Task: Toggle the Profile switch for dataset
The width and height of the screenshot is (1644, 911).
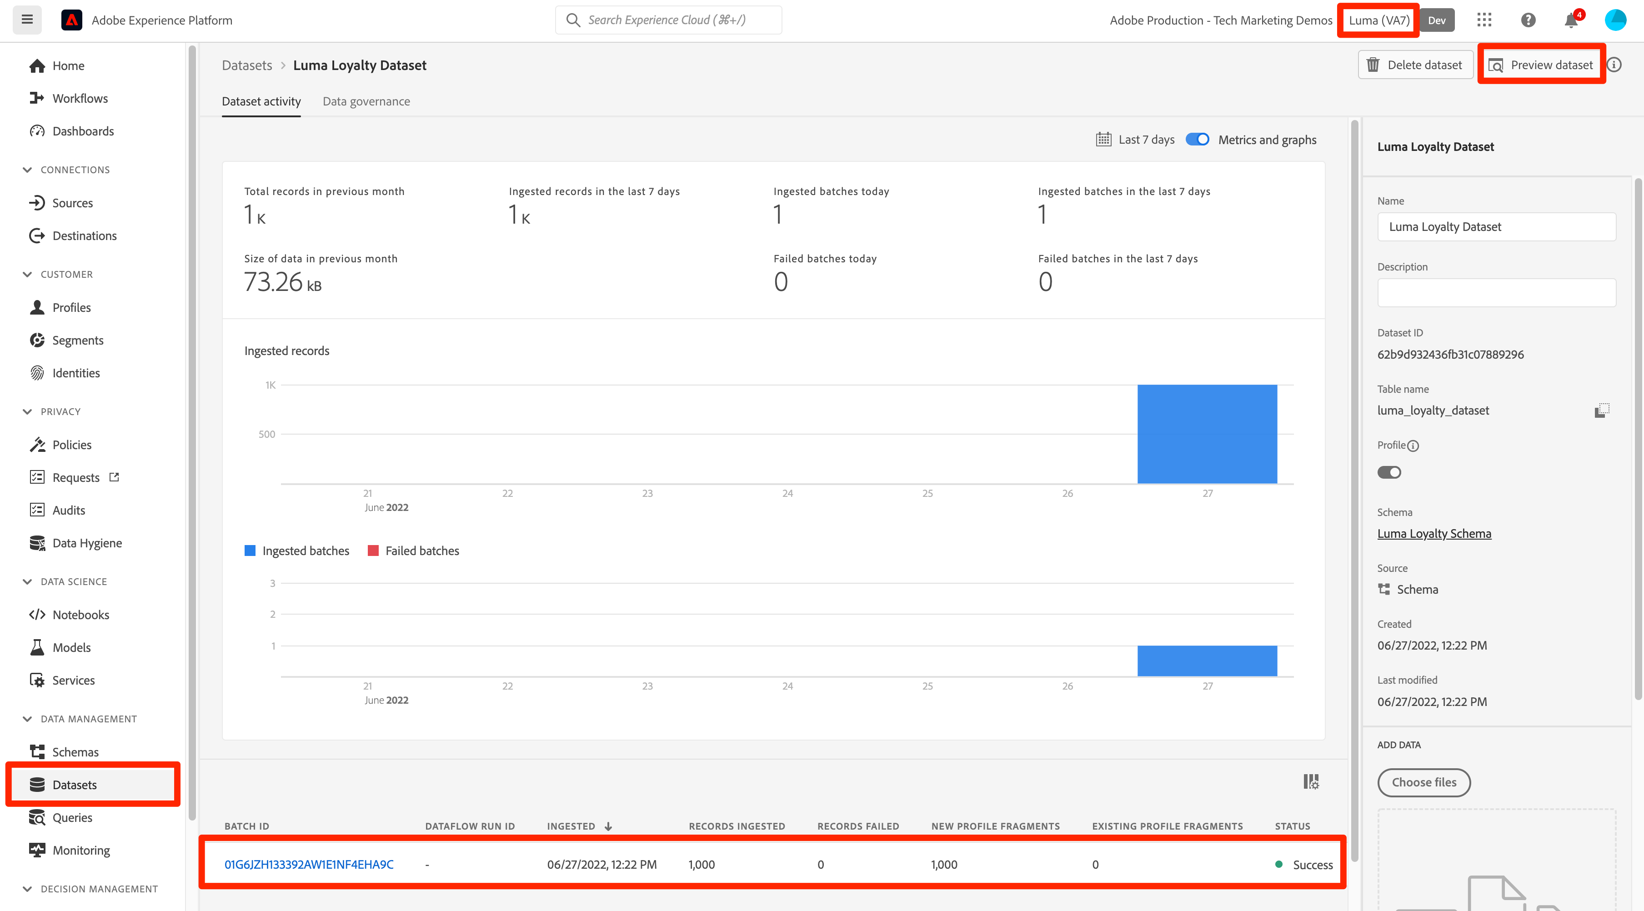Action: [1389, 473]
